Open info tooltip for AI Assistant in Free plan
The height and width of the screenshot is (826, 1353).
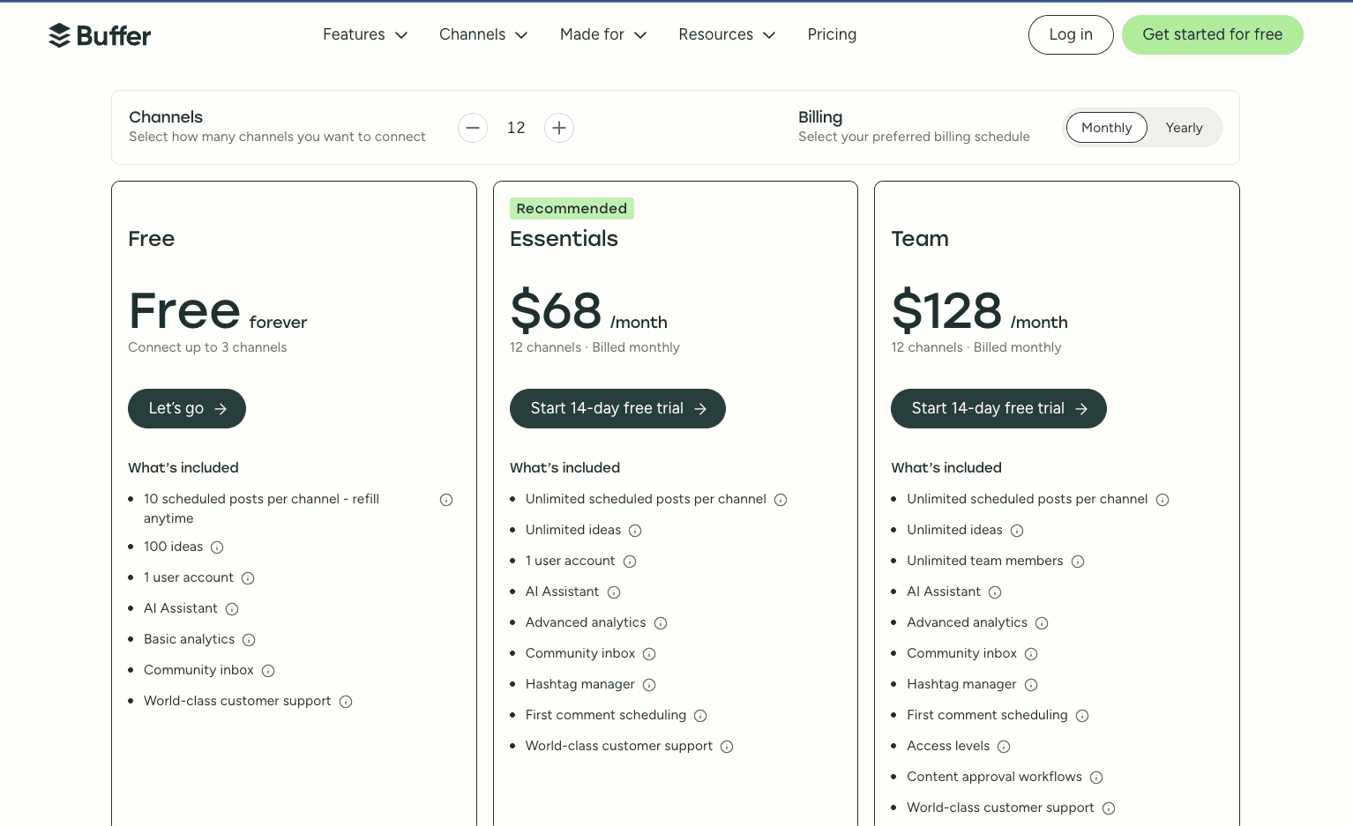(x=231, y=609)
